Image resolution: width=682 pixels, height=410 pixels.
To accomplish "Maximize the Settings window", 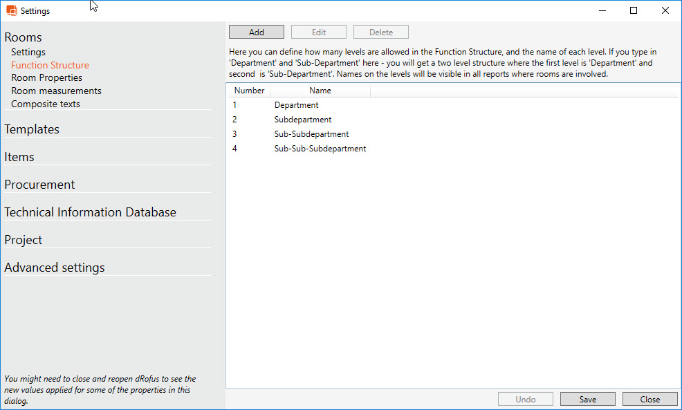I will pos(633,10).
